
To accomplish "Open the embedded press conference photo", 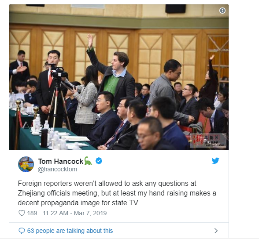I will tap(119, 77).
